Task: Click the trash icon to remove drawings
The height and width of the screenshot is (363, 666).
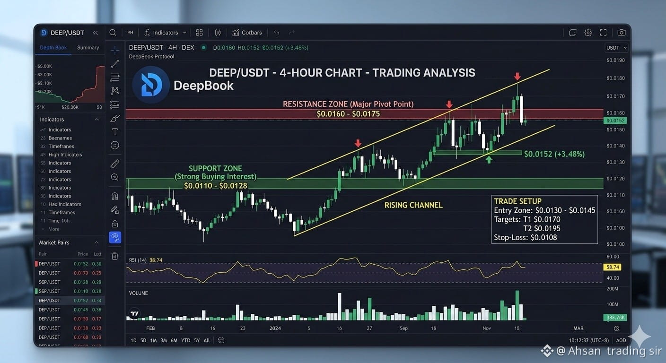Action: (x=115, y=256)
